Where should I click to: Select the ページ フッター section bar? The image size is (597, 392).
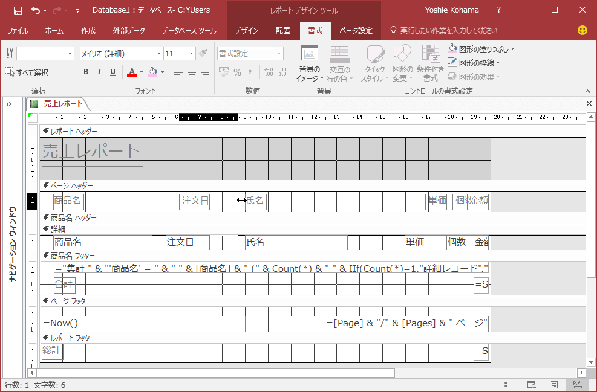coord(313,301)
